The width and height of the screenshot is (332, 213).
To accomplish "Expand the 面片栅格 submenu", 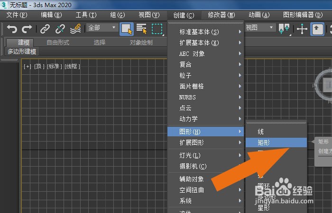I will [205, 86].
